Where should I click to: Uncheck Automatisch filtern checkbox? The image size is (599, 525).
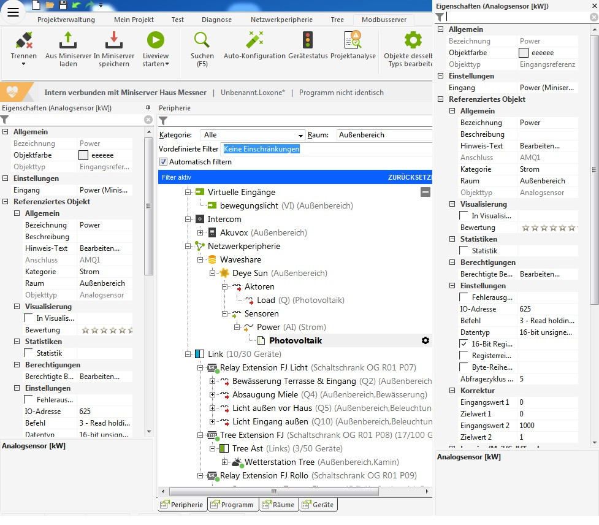point(163,162)
